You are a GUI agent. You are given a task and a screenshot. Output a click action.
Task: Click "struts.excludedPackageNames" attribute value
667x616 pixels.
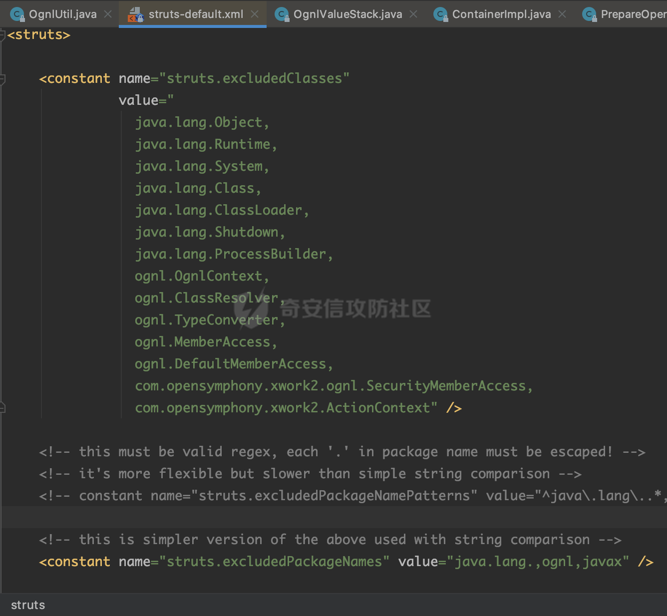[x=275, y=562]
